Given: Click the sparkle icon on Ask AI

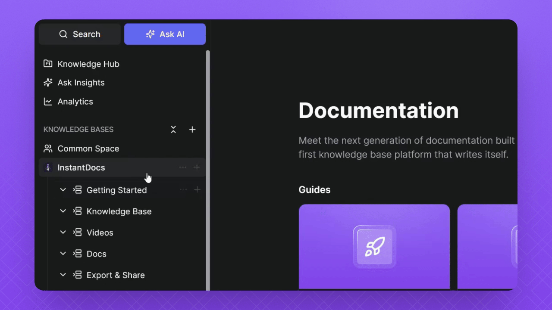Looking at the screenshot, I should coord(150,34).
